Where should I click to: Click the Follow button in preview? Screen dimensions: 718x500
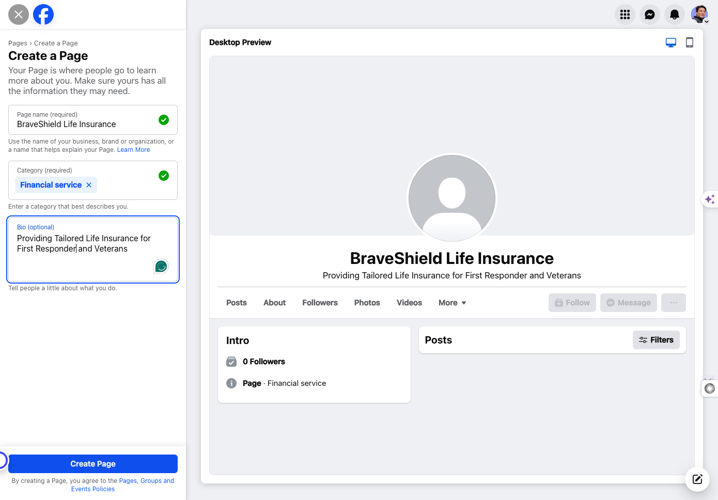[x=572, y=303]
